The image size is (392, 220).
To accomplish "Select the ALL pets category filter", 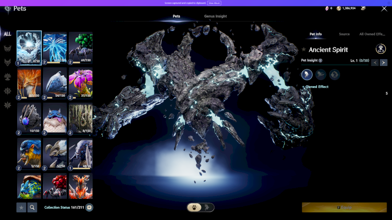I will click(7, 34).
